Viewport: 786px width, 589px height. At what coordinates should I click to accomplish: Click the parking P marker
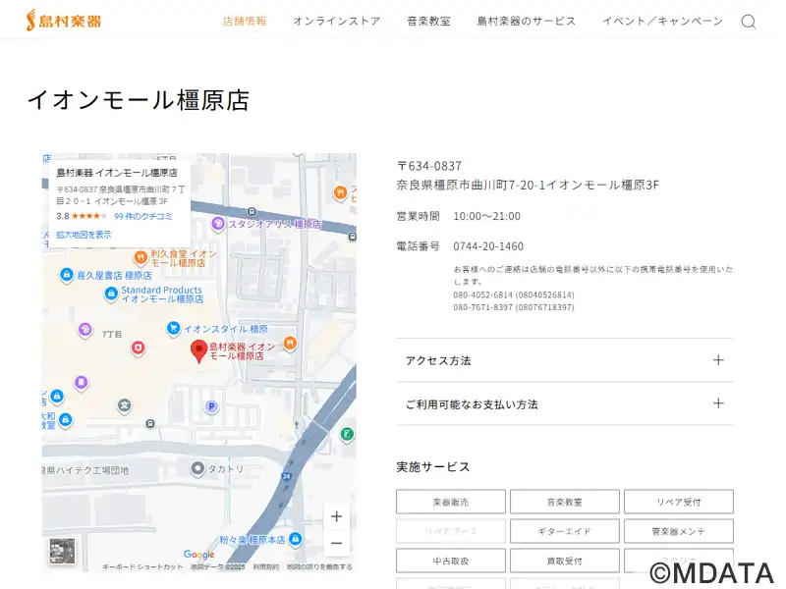[x=211, y=406]
